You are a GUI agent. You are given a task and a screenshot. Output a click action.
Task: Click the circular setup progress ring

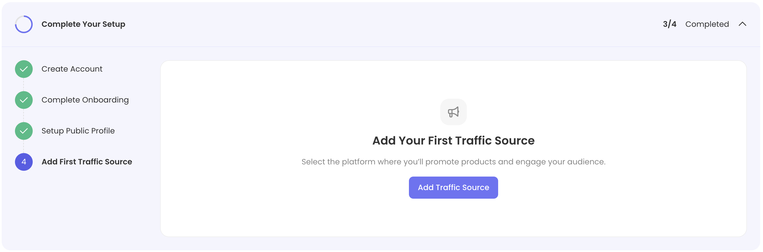click(24, 24)
